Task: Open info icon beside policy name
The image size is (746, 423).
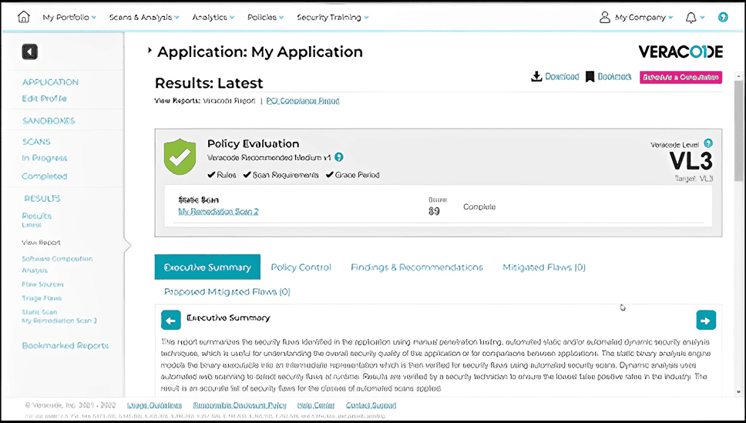Action: click(339, 157)
